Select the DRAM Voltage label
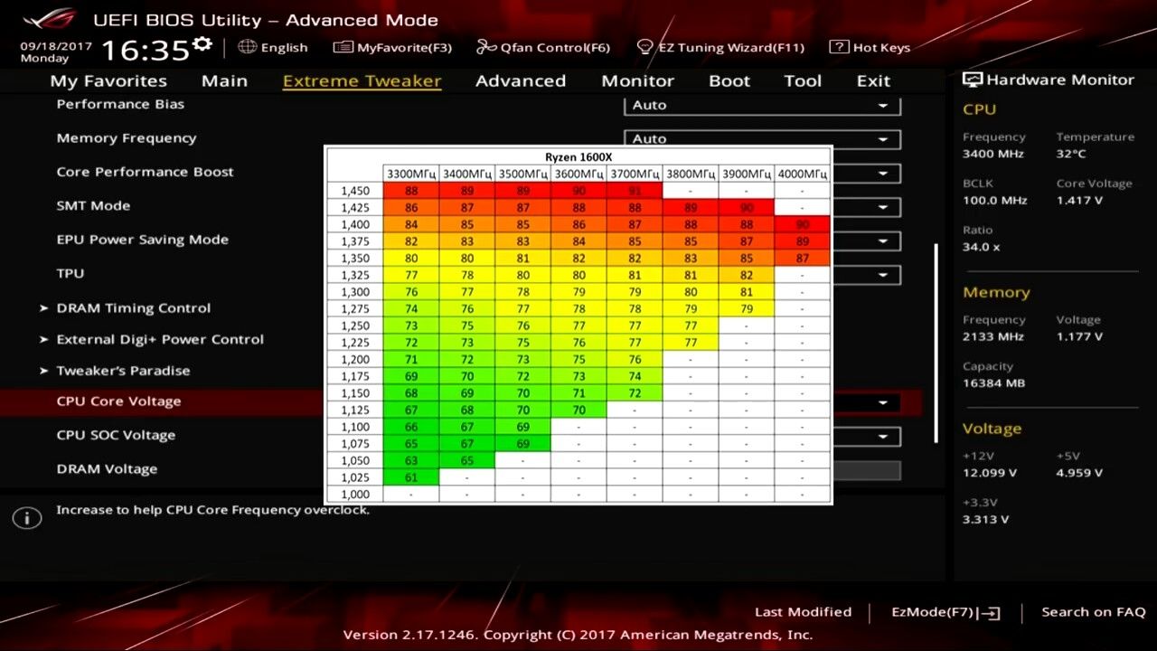 click(x=107, y=468)
